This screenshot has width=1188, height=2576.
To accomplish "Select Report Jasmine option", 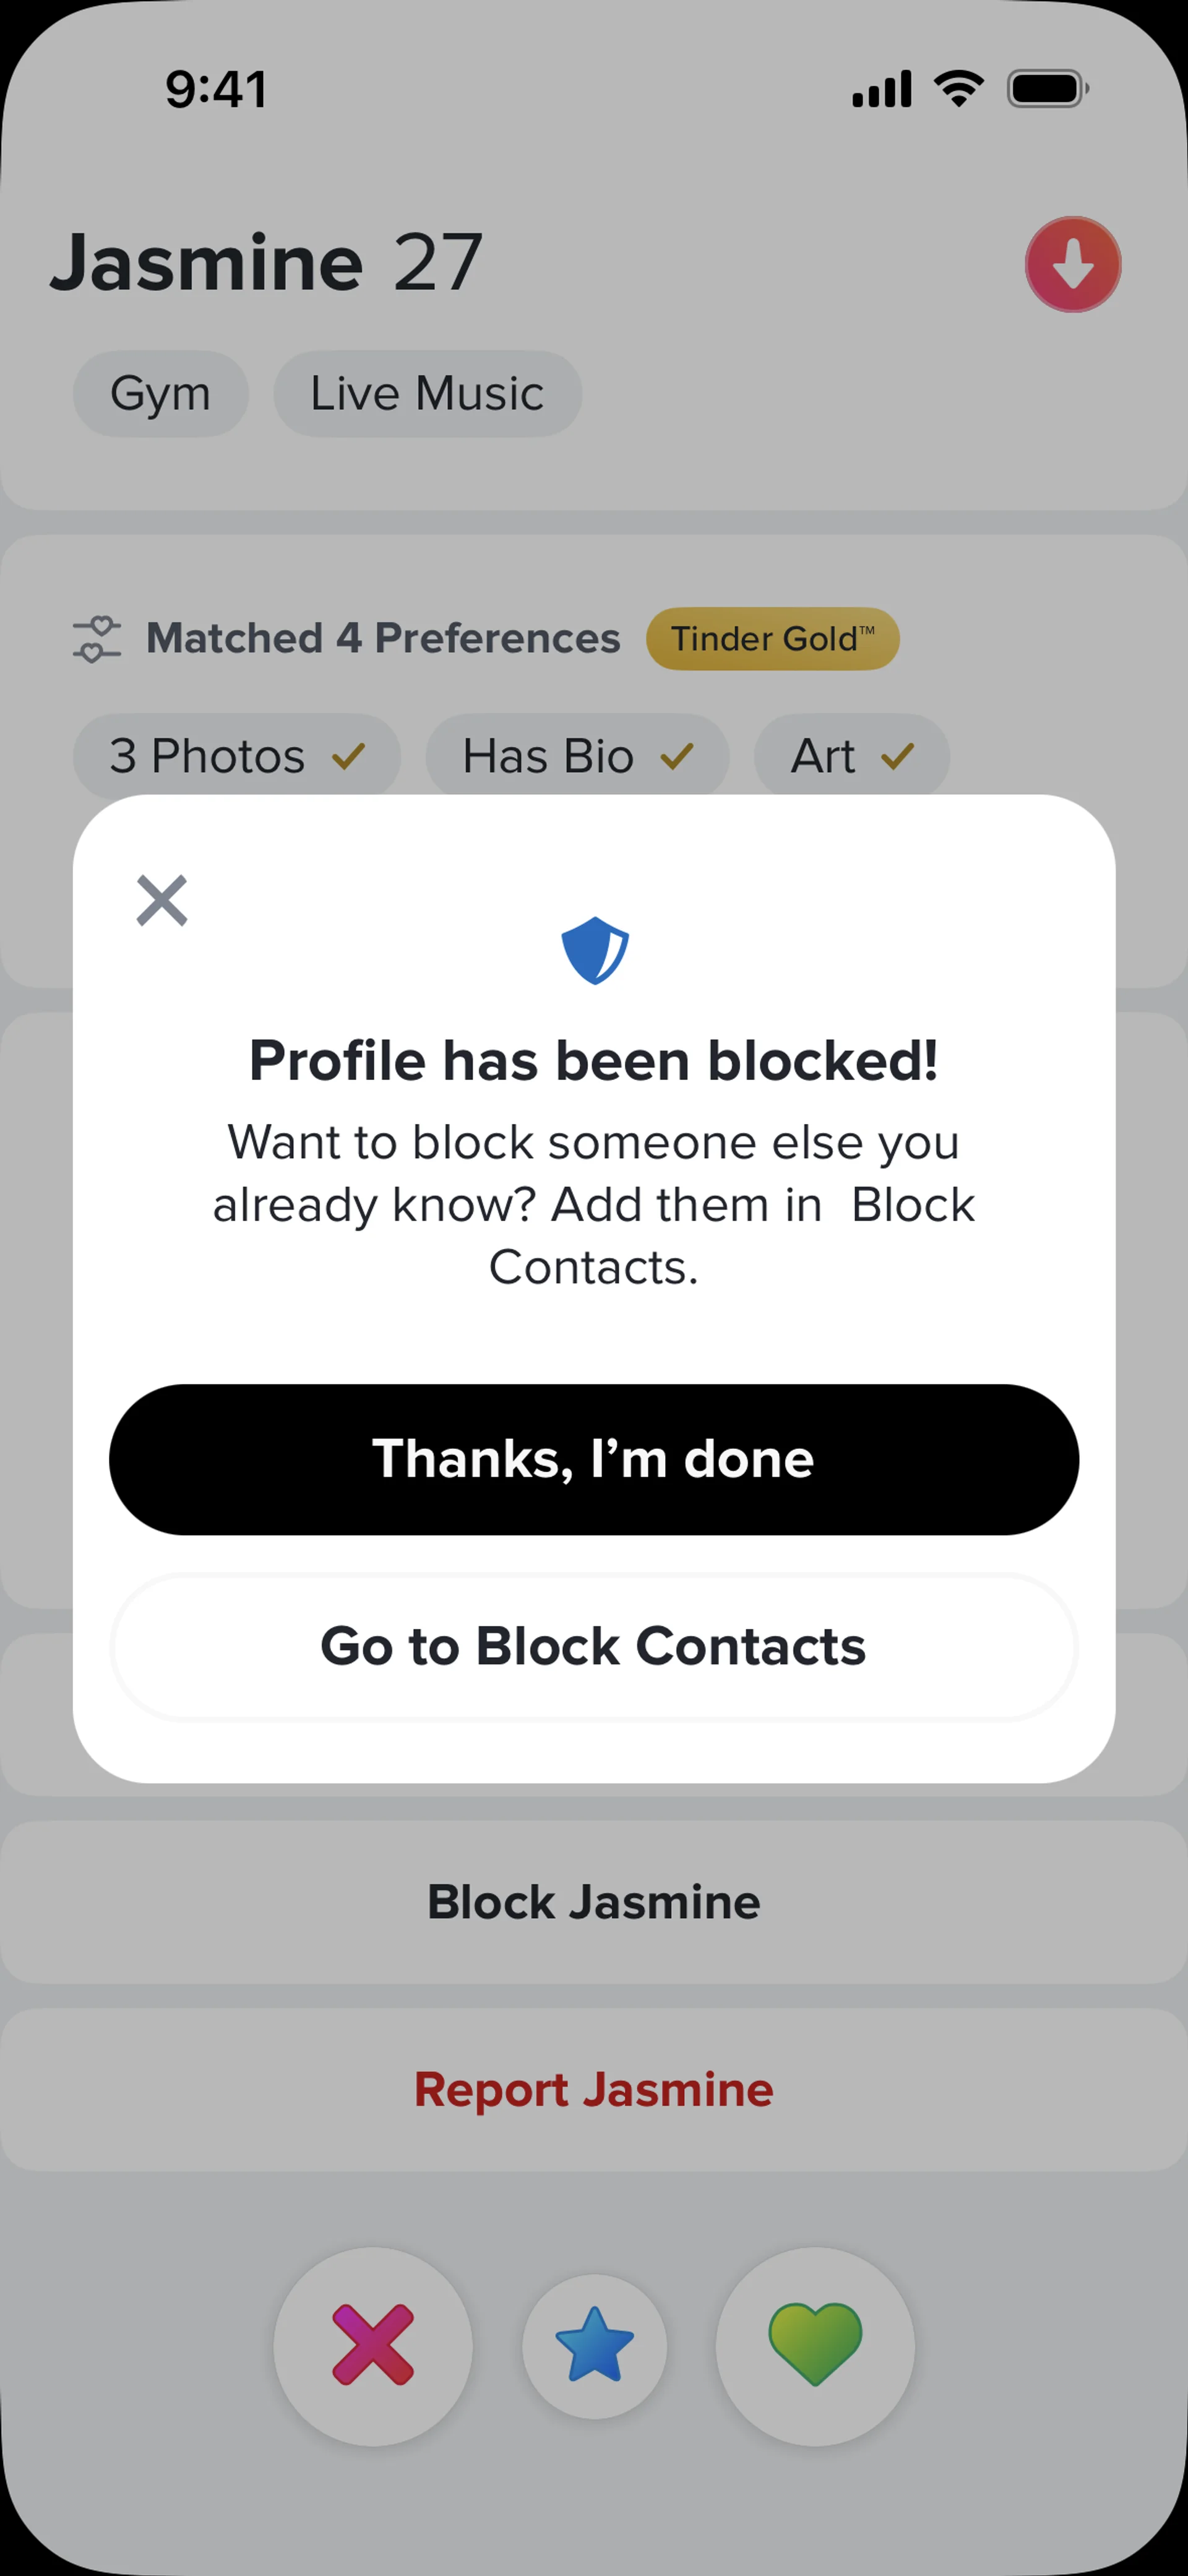I will [594, 2090].
